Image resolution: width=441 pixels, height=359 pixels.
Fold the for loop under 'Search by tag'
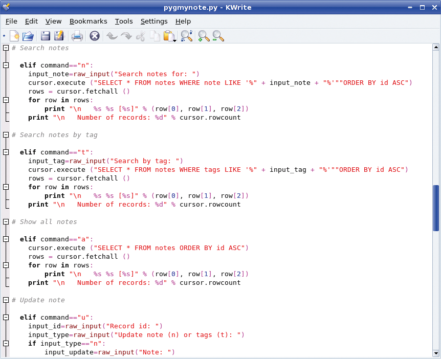point(6,187)
